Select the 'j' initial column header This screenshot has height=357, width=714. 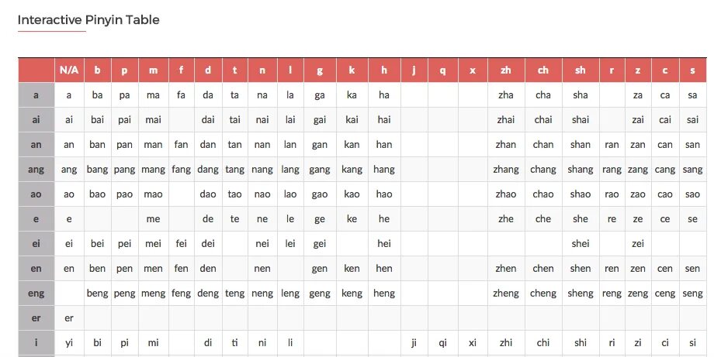click(414, 70)
